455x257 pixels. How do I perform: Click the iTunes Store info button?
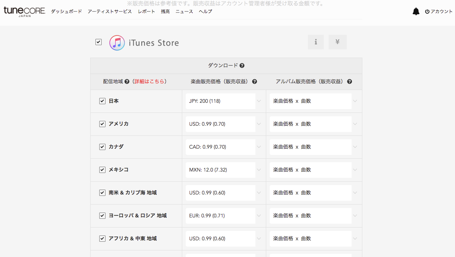[x=315, y=42]
